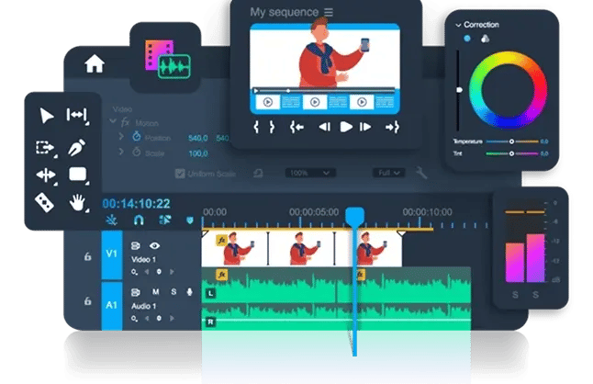Select the first video clip with fx badge
Viewport: 593px width, 384px height.
(235, 249)
